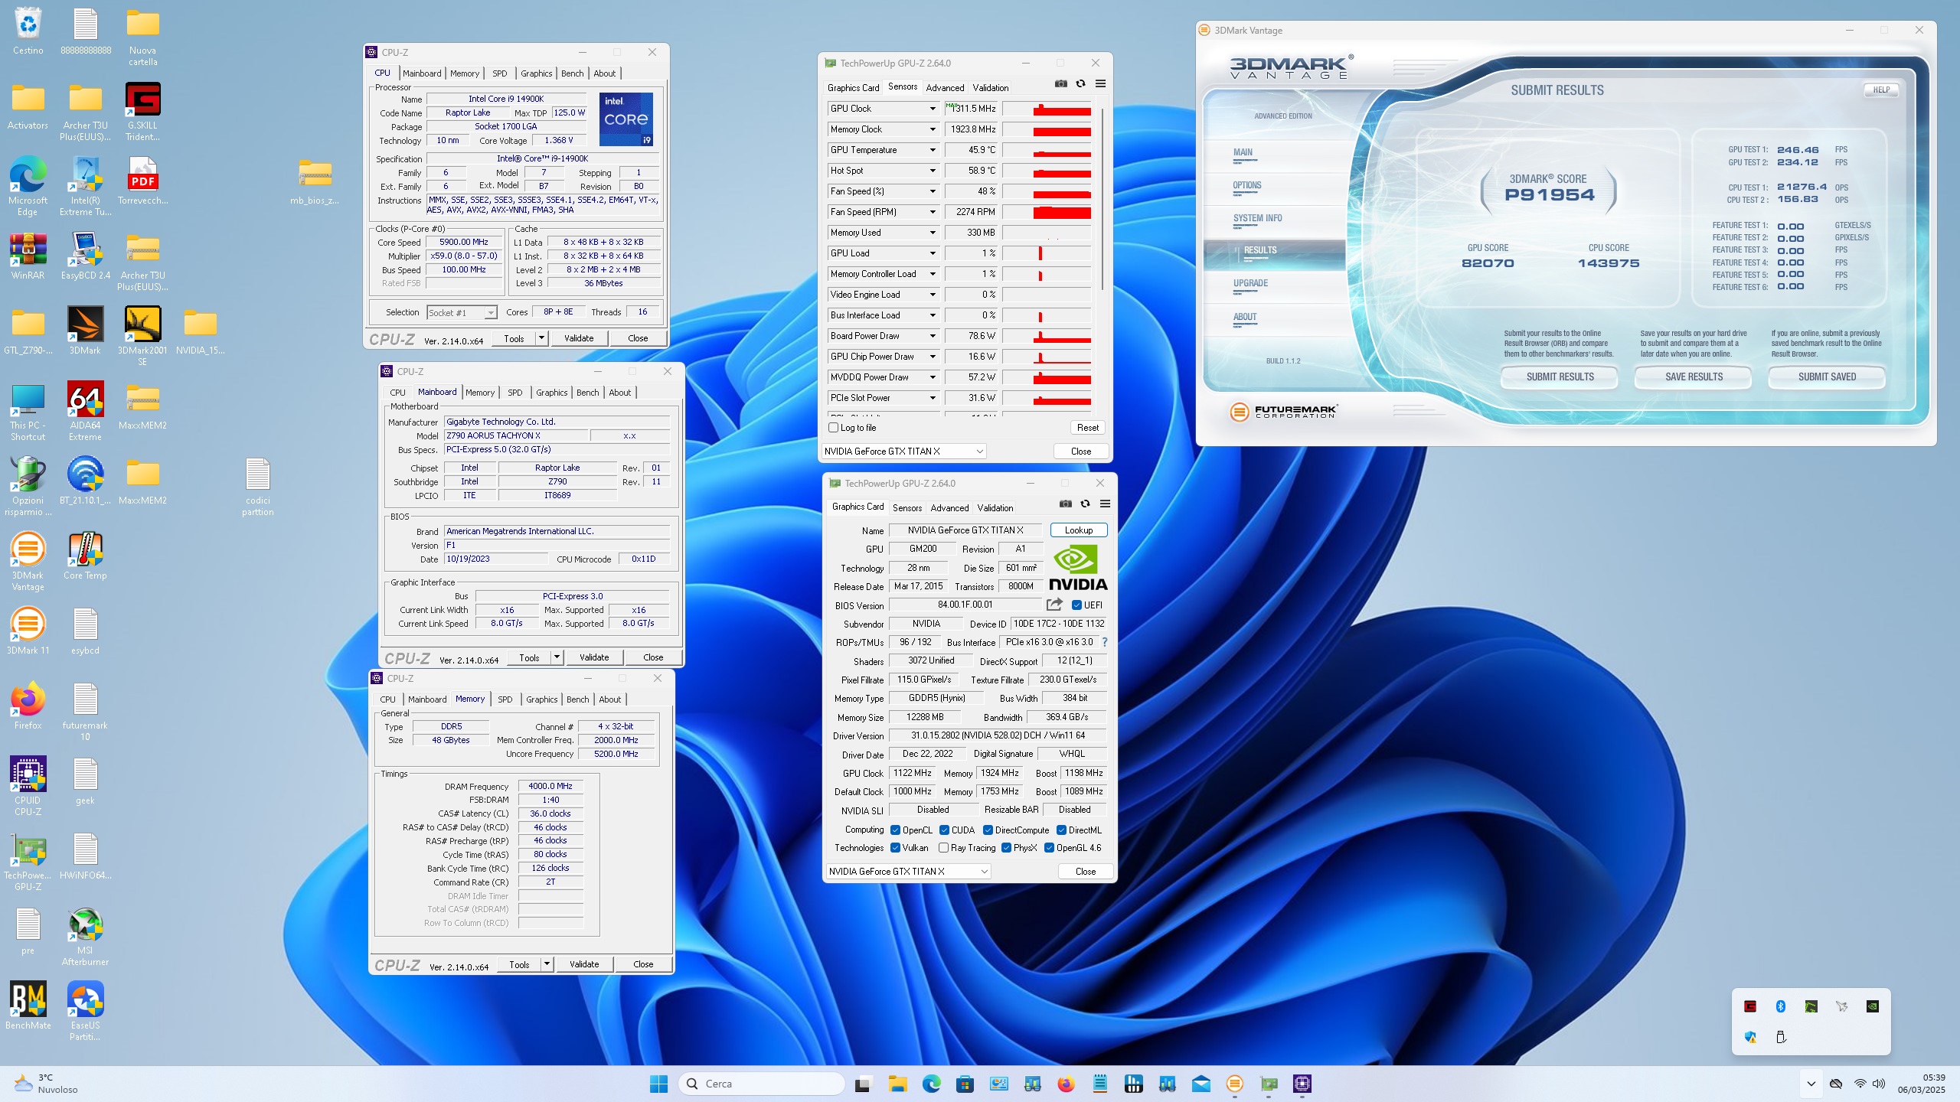Expand the GPU Temperature sensor dropdown
Screen dimensions: 1960x1102
pyautogui.click(x=933, y=150)
